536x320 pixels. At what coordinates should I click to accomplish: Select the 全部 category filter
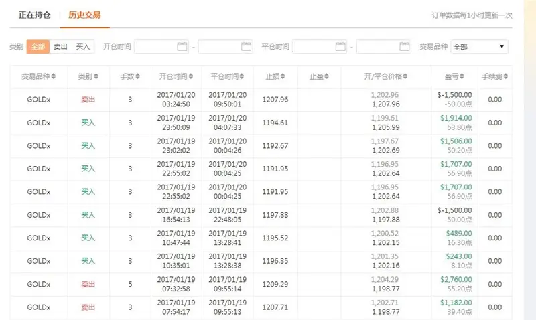pos(38,46)
